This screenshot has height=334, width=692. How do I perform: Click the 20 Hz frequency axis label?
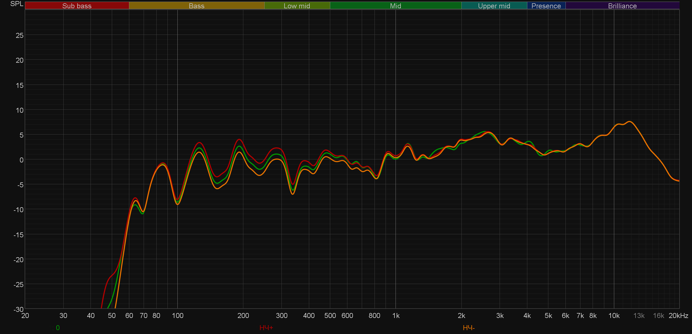(25, 315)
